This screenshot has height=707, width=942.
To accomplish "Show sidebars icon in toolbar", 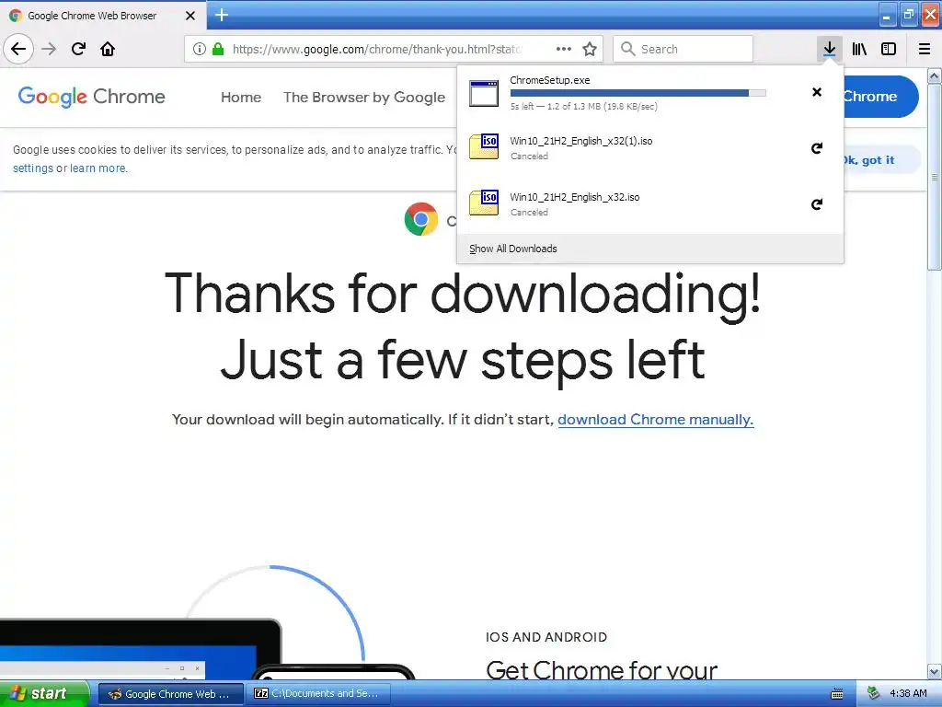I will coord(889,49).
